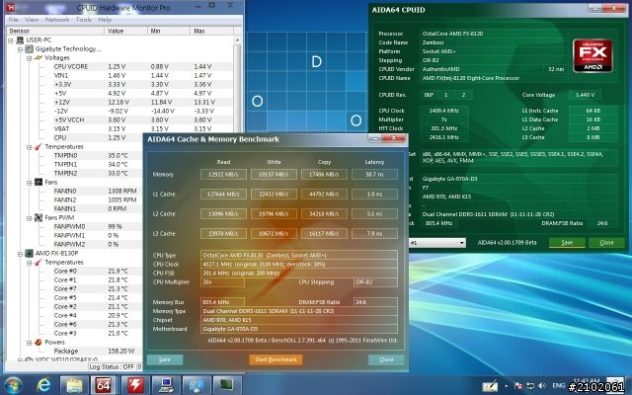Click the Fans PWM group icon
This screenshot has width=632, height=395.
click(x=39, y=217)
